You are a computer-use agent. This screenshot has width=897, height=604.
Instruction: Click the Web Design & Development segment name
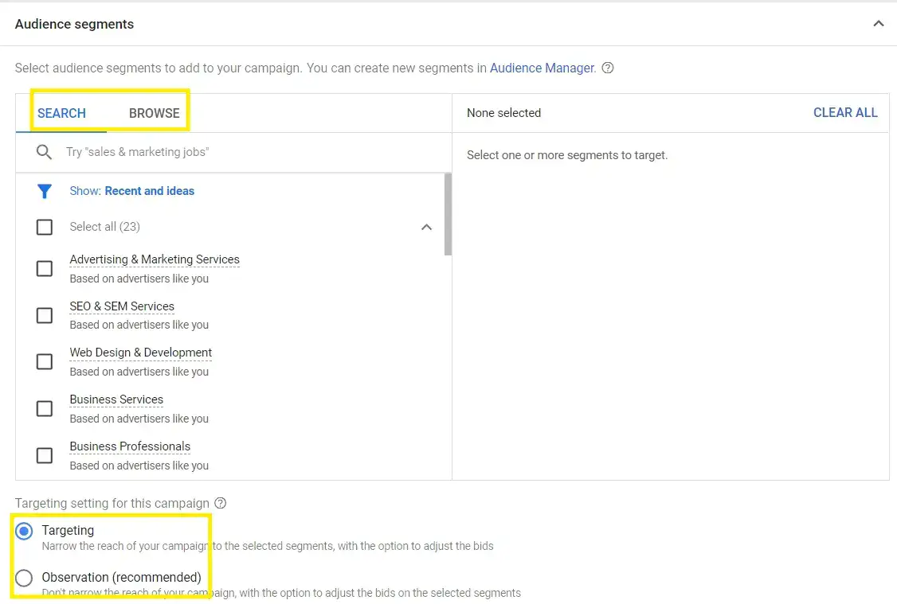pyautogui.click(x=140, y=353)
